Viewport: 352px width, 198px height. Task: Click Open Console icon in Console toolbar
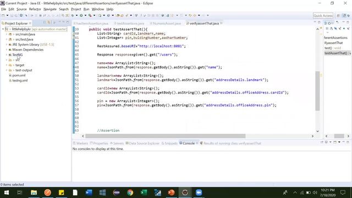pyautogui.click(x=335, y=142)
